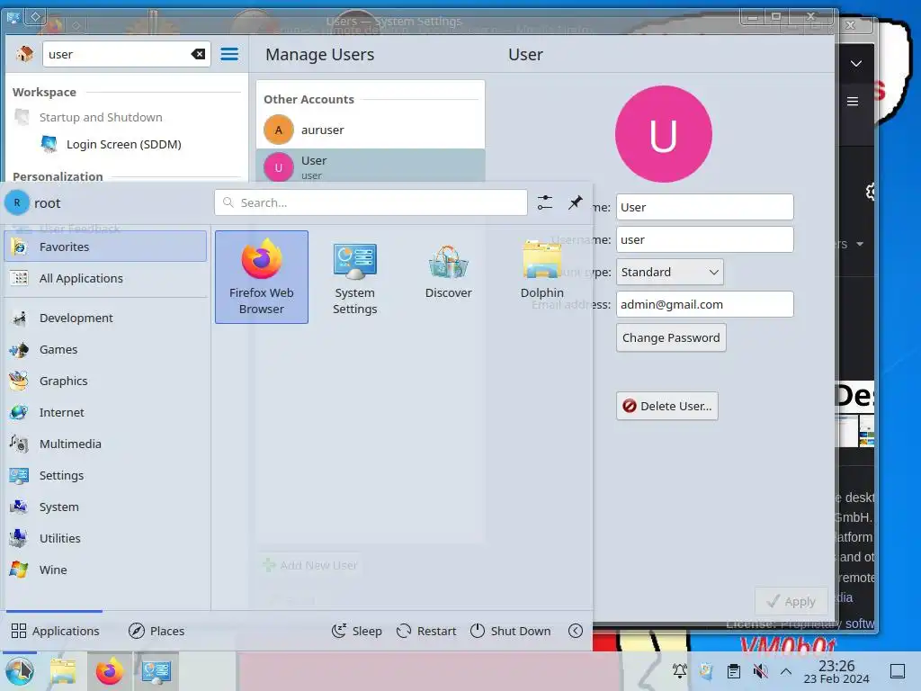
Task: Switch to Firefox in taskbar
Action: [x=110, y=671]
